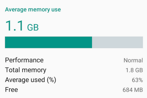Click the word memory in Total memory

(34, 70)
